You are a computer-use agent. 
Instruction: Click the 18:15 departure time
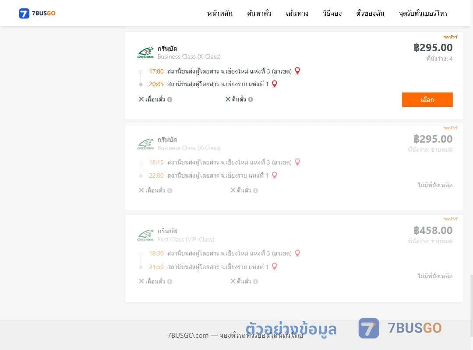(156, 162)
